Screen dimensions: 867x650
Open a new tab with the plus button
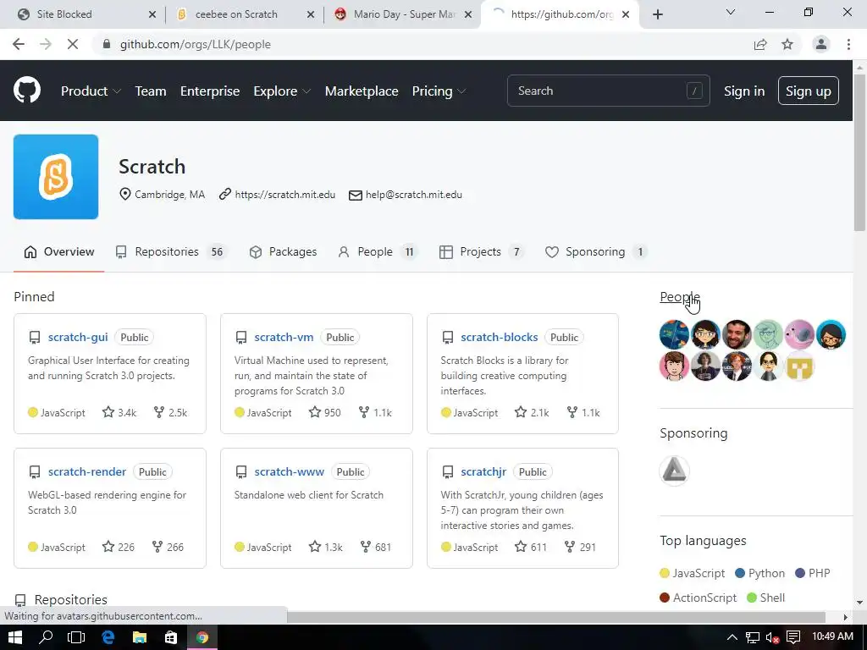click(657, 14)
